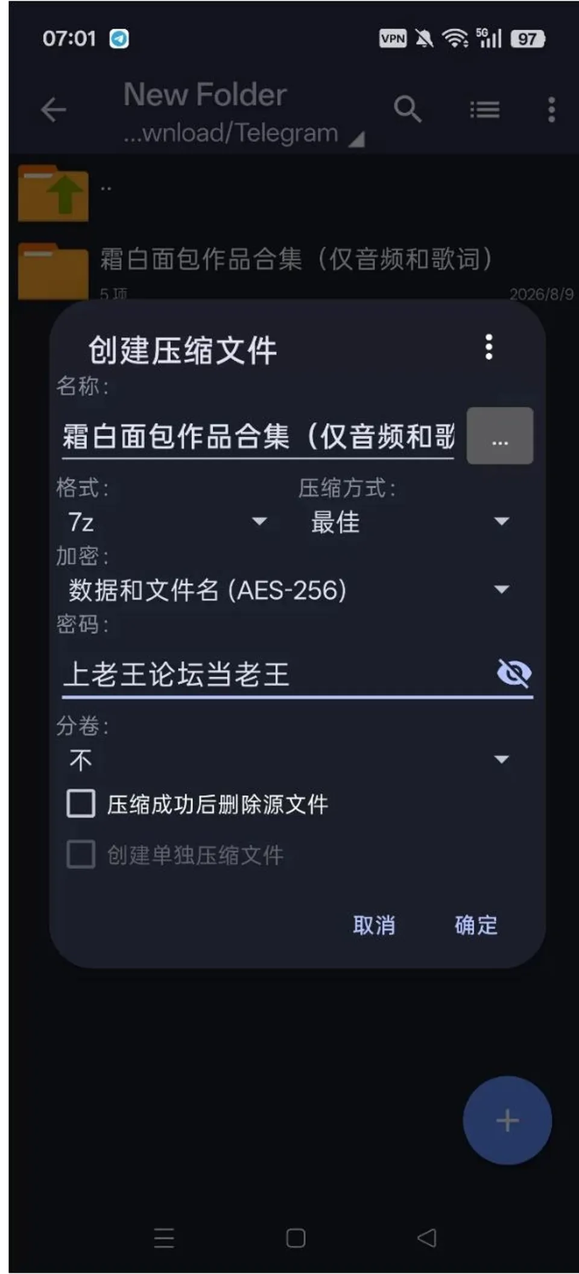Tap the Android home square button
Screen dimensions: 579x1274
tap(296, 1238)
